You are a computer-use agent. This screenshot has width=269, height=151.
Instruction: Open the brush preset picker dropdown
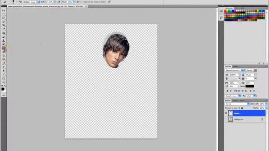tap(16, 2)
